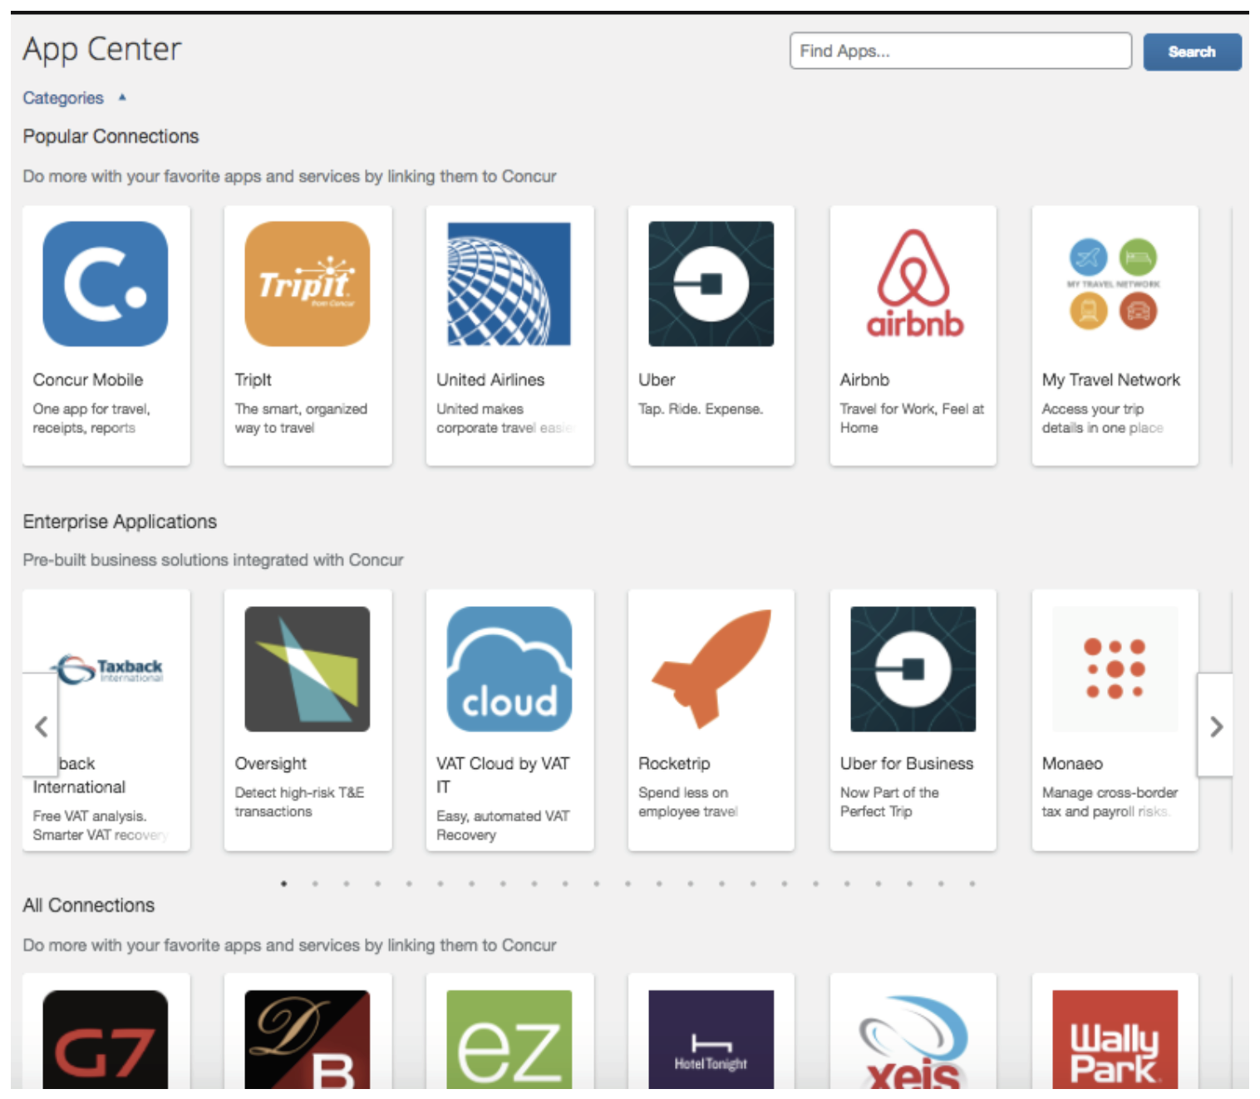The height and width of the screenshot is (1099, 1260).
Task: Click the United Airlines title text
Action: pos(490,380)
